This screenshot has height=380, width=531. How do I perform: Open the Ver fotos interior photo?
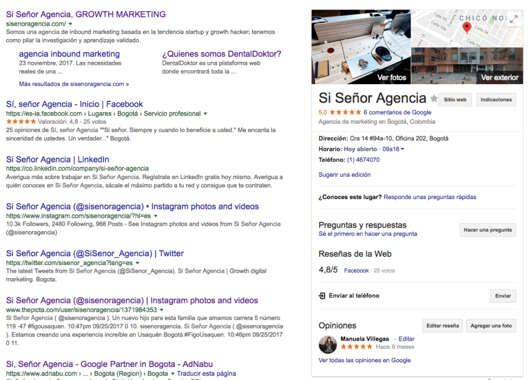point(361,47)
